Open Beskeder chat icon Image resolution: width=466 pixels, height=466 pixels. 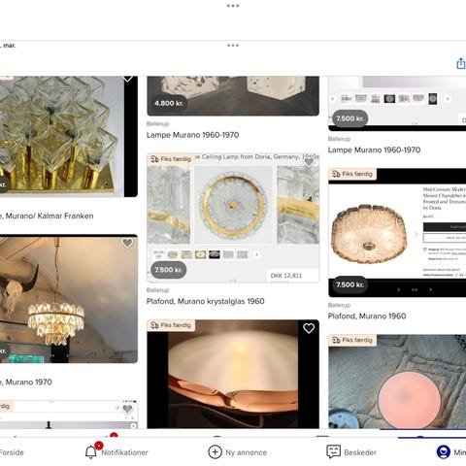click(333, 451)
